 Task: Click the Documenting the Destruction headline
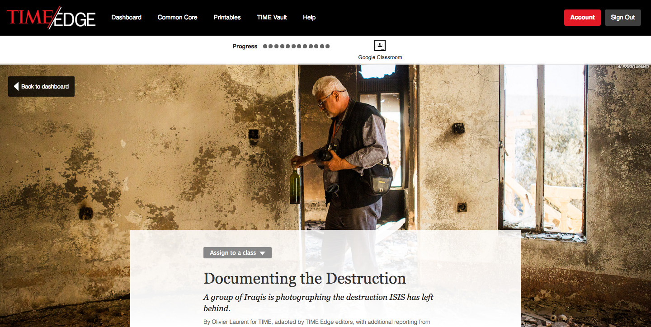coord(305,278)
